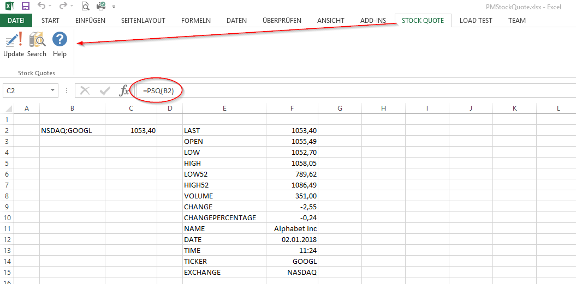Screen dimensions: 576x284
Task: Save the workbook using the floppy disk icon
Action: [25, 7]
